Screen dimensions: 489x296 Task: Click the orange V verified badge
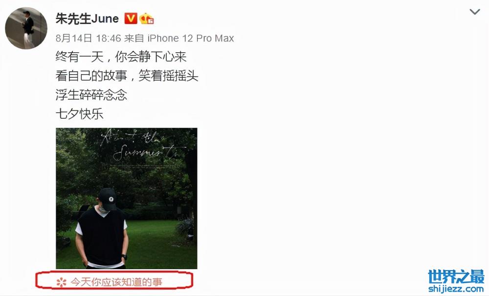tap(131, 19)
